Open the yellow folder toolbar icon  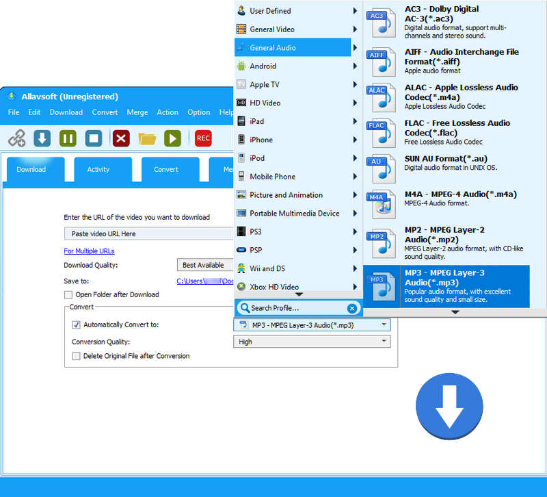point(147,138)
